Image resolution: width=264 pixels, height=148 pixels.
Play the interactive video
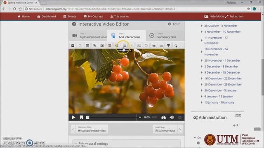(73, 117)
